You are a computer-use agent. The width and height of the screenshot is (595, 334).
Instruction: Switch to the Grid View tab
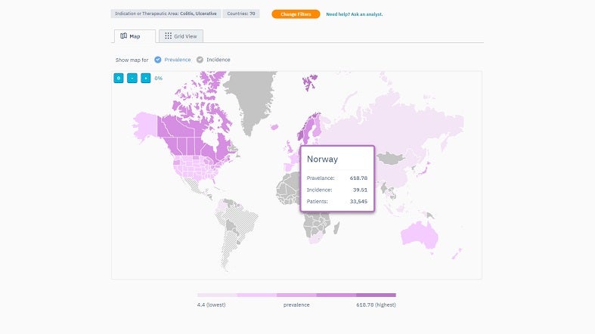click(x=181, y=36)
